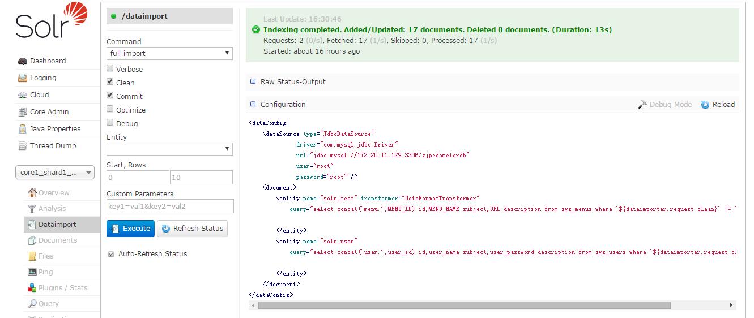The width and height of the screenshot is (754, 318).
Task: Enable the Optimize checkbox
Action: point(110,109)
